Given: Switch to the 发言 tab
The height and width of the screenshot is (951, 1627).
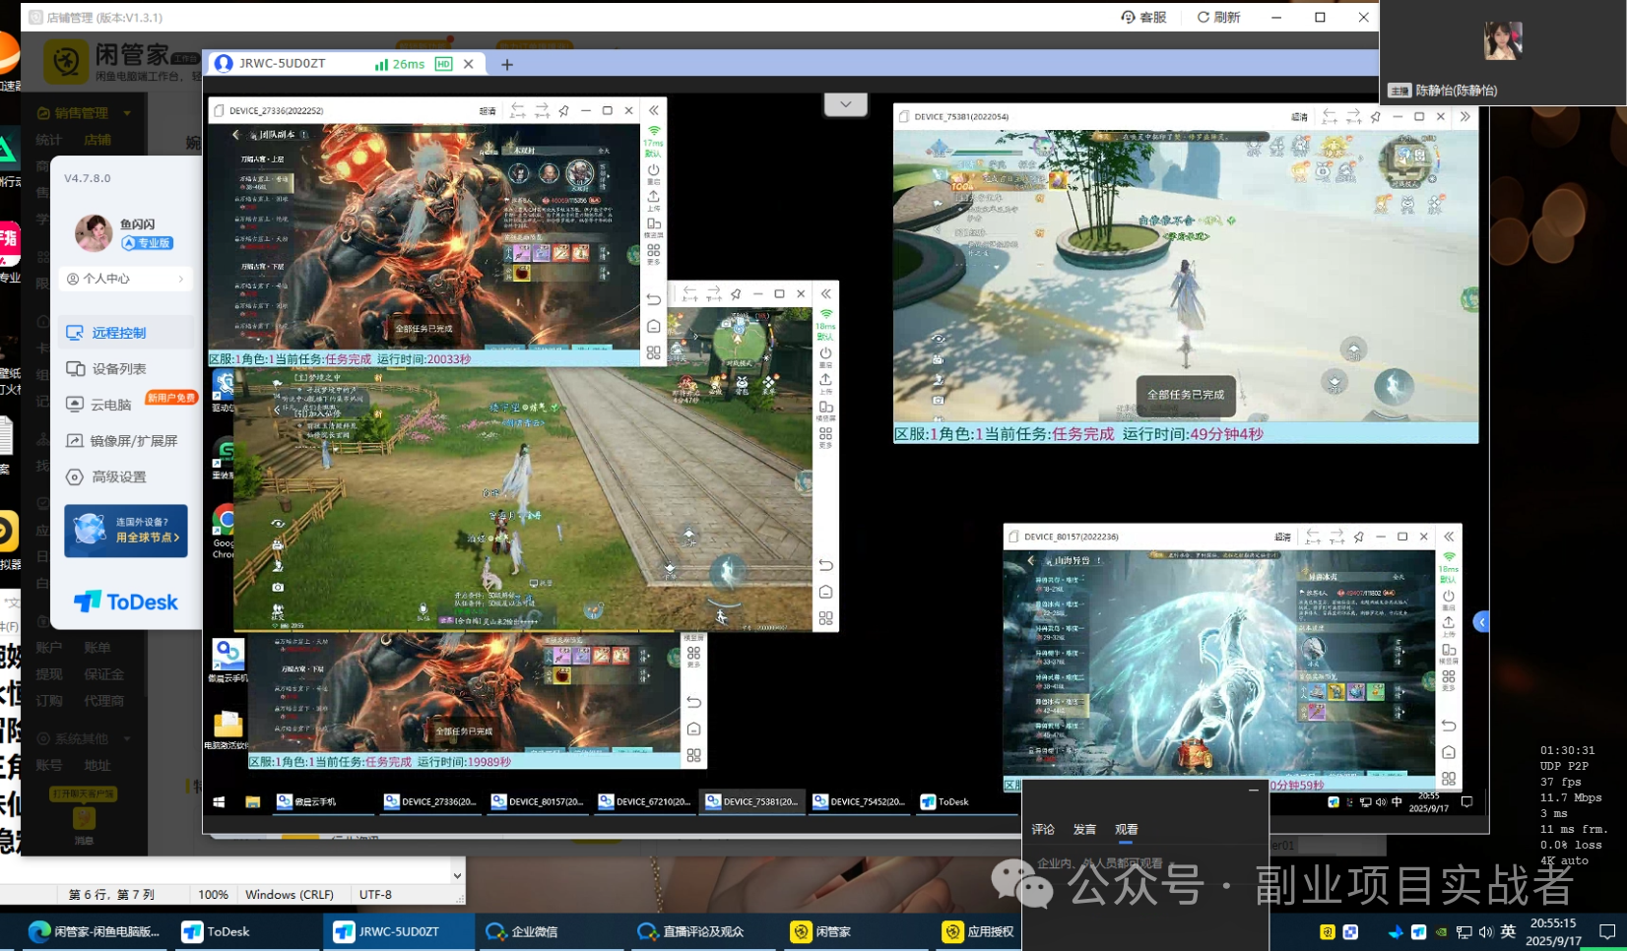Looking at the screenshot, I should coord(1084,829).
